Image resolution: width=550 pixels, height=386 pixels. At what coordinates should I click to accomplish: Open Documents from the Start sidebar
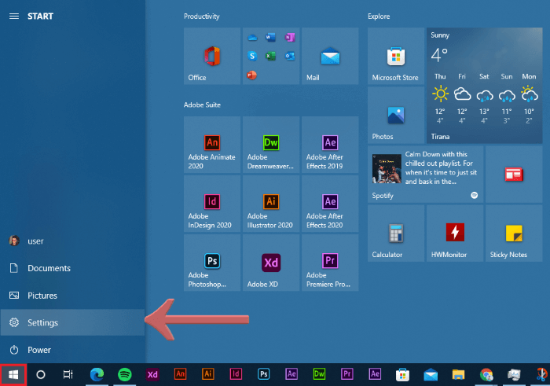[x=72, y=268]
